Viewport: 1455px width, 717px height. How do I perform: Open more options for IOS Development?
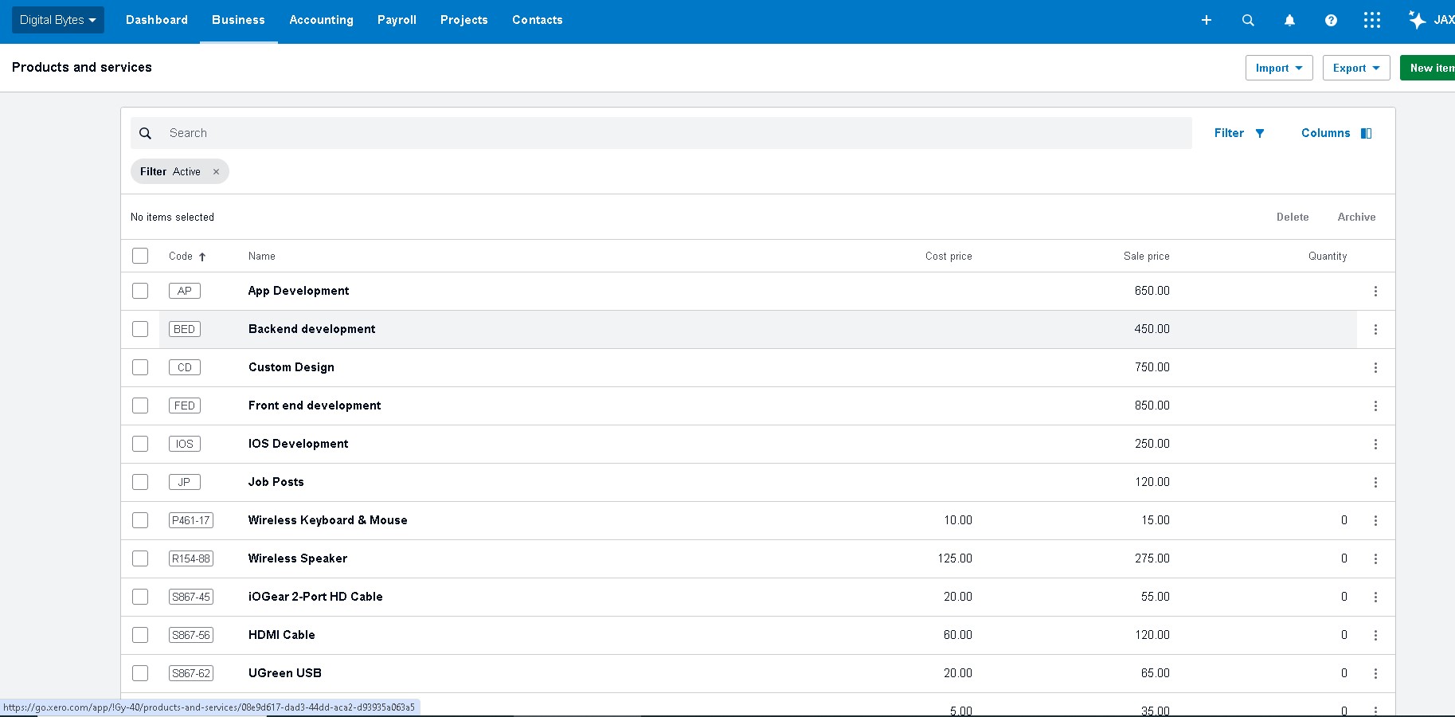pos(1375,444)
